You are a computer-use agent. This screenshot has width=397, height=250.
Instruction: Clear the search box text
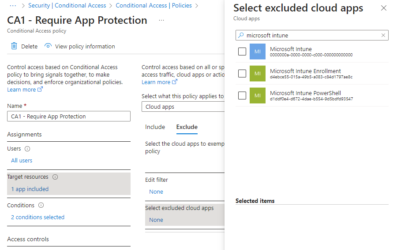(383, 35)
